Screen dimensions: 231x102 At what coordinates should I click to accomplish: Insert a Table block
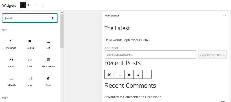(30, 80)
